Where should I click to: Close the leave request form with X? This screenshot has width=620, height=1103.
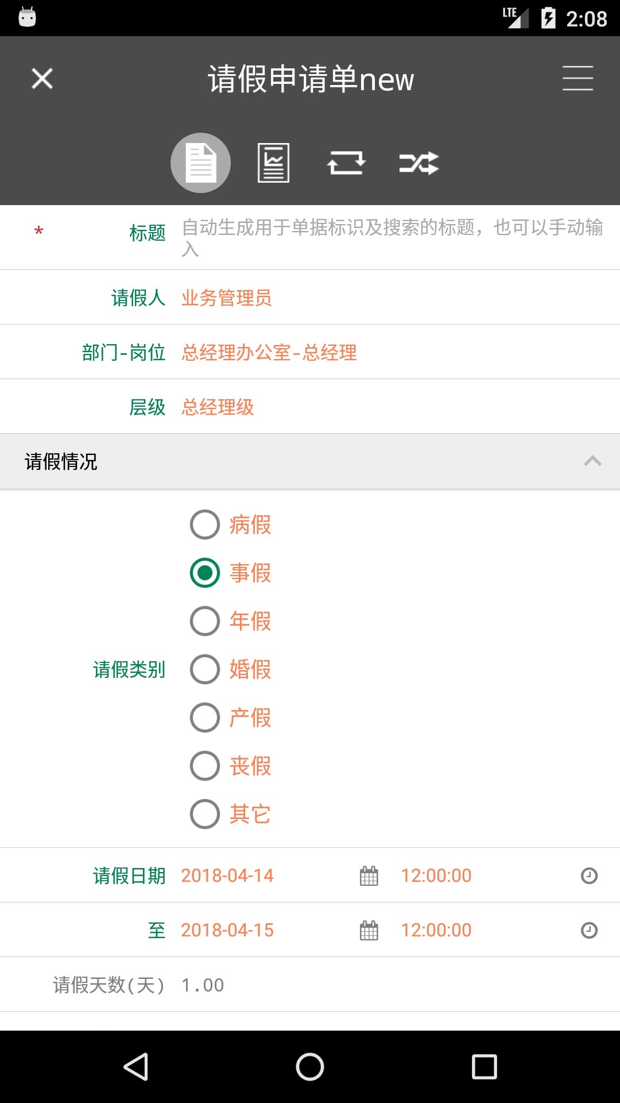42,79
